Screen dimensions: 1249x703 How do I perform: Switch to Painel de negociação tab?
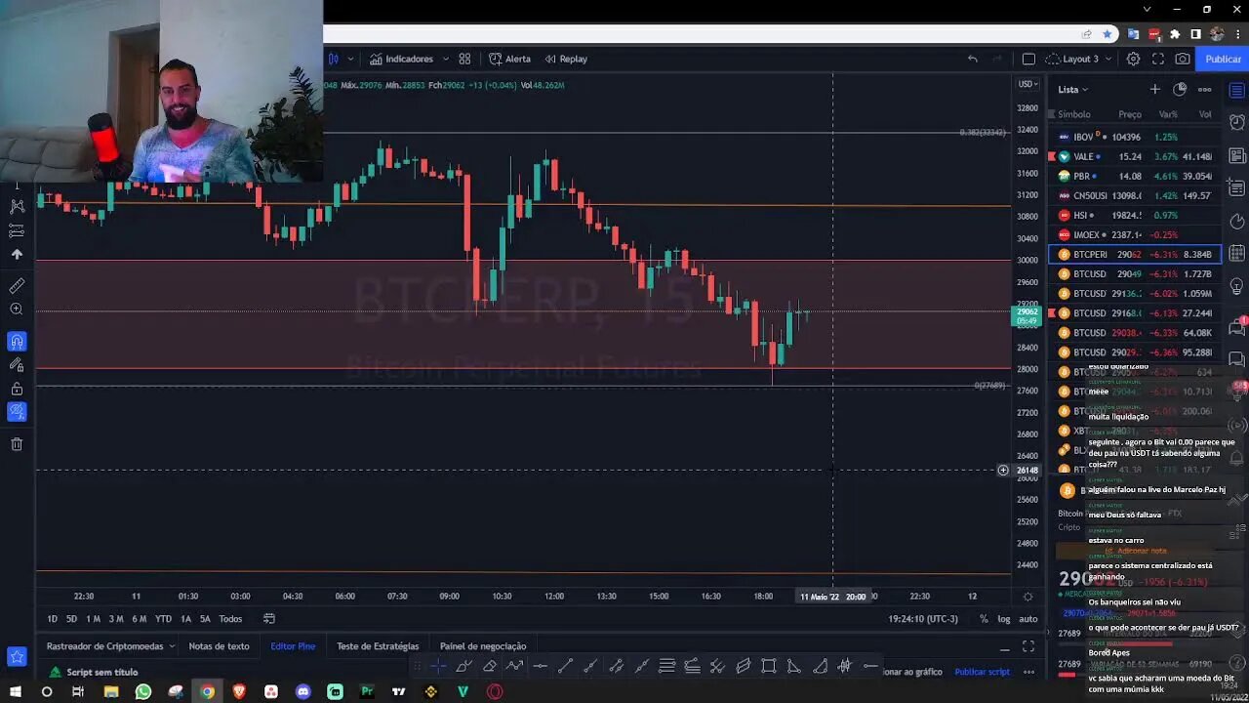[x=483, y=646]
